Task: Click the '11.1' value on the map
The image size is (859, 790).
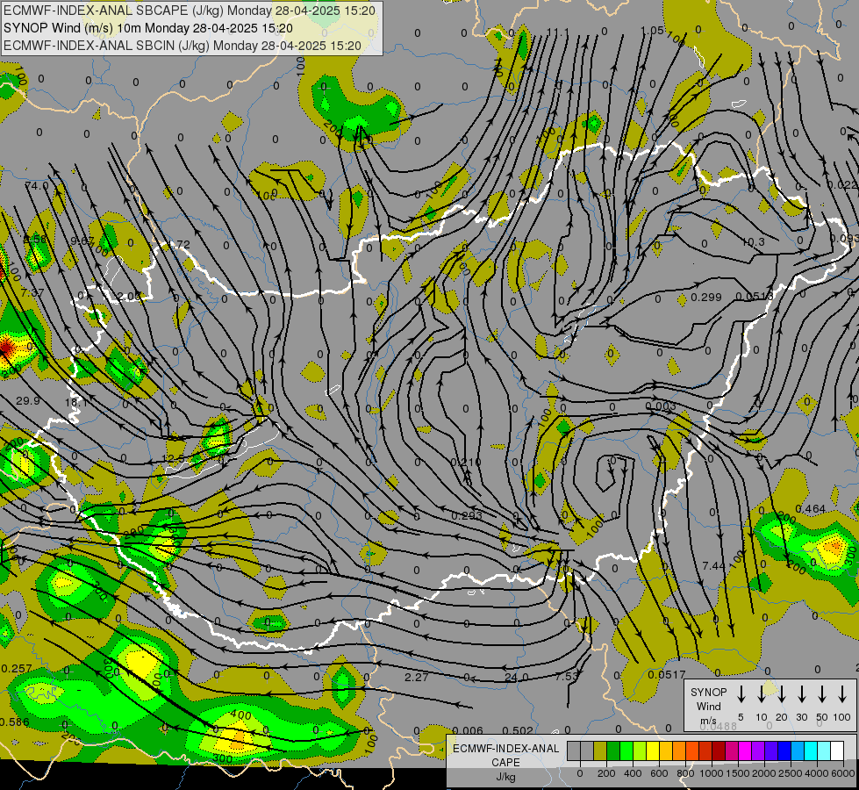Action: (557, 32)
